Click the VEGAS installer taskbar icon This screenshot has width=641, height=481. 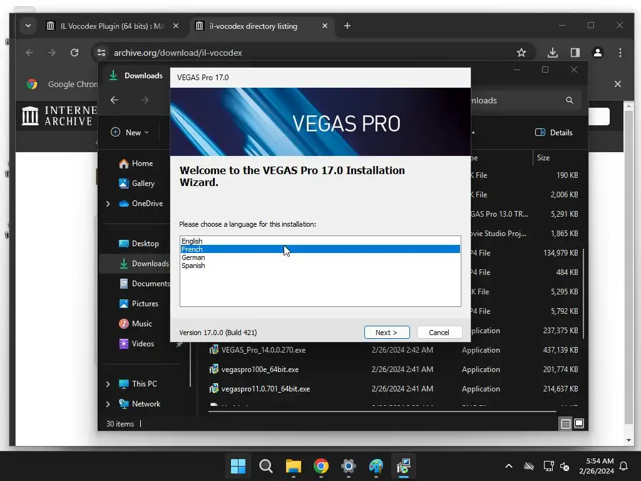(x=404, y=466)
